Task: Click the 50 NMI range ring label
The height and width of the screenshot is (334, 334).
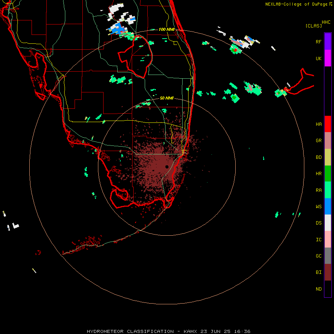Action: tap(167, 98)
